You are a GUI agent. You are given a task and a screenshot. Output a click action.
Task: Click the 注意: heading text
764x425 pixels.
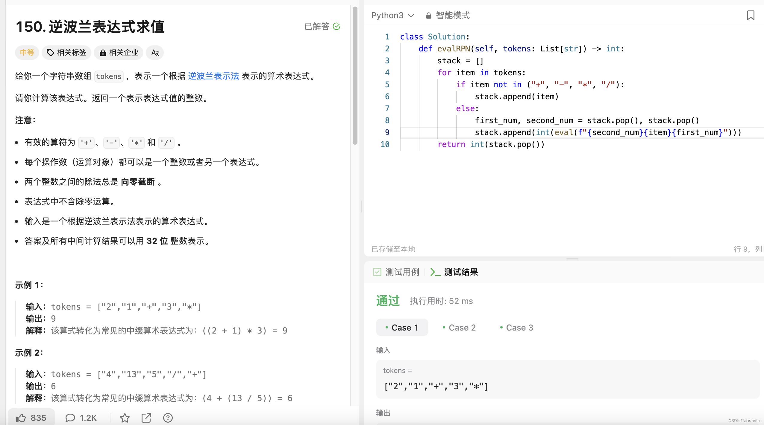click(x=25, y=120)
